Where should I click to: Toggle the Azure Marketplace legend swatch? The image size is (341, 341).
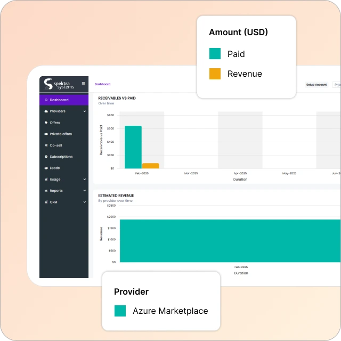pyautogui.click(x=120, y=311)
